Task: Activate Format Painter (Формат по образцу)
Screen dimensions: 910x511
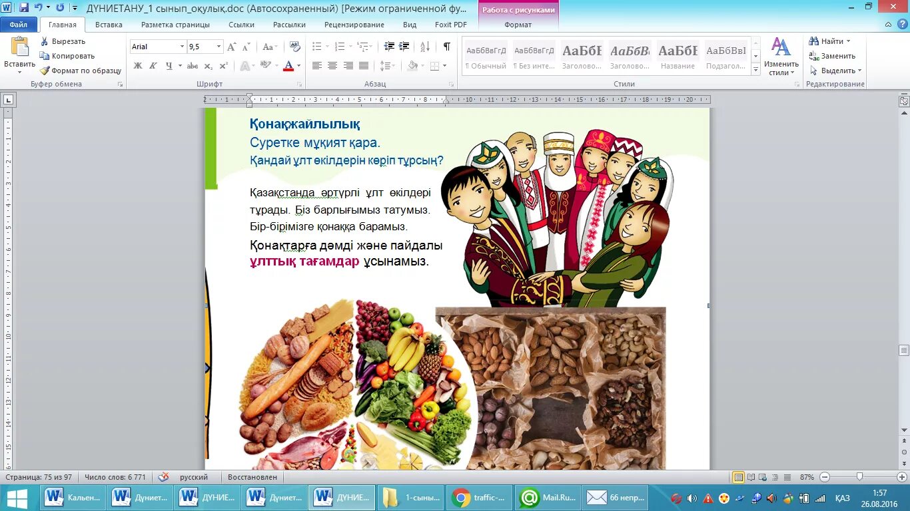Action: (x=81, y=71)
